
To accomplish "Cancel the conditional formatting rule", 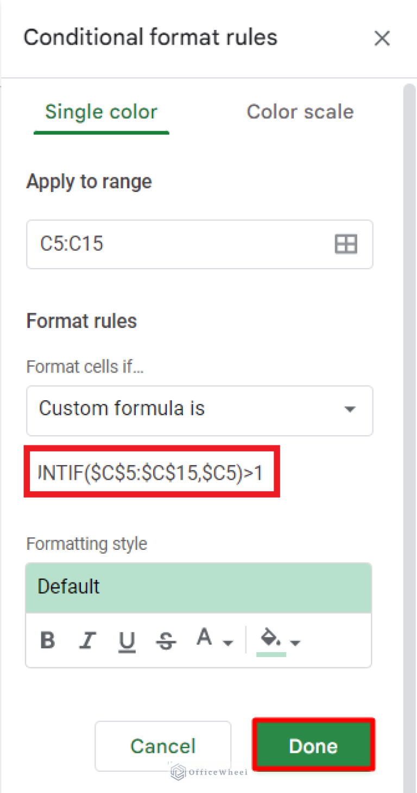I will [162, 746].
